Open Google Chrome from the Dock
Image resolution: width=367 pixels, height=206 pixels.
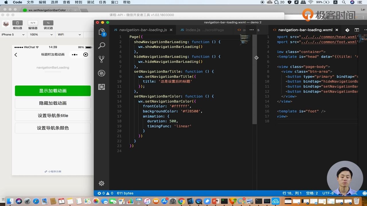(181, 201)
